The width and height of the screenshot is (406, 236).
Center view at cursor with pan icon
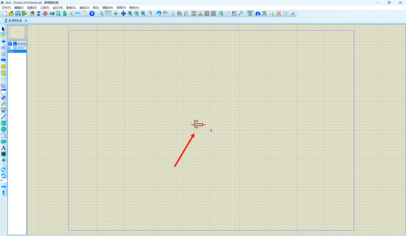click(123, 13)
